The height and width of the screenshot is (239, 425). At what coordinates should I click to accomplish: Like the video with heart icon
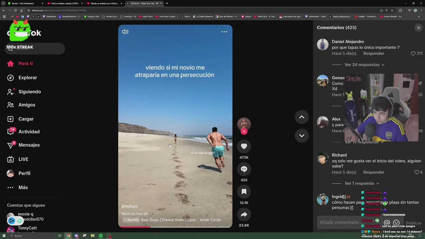[x=244, y=146]
